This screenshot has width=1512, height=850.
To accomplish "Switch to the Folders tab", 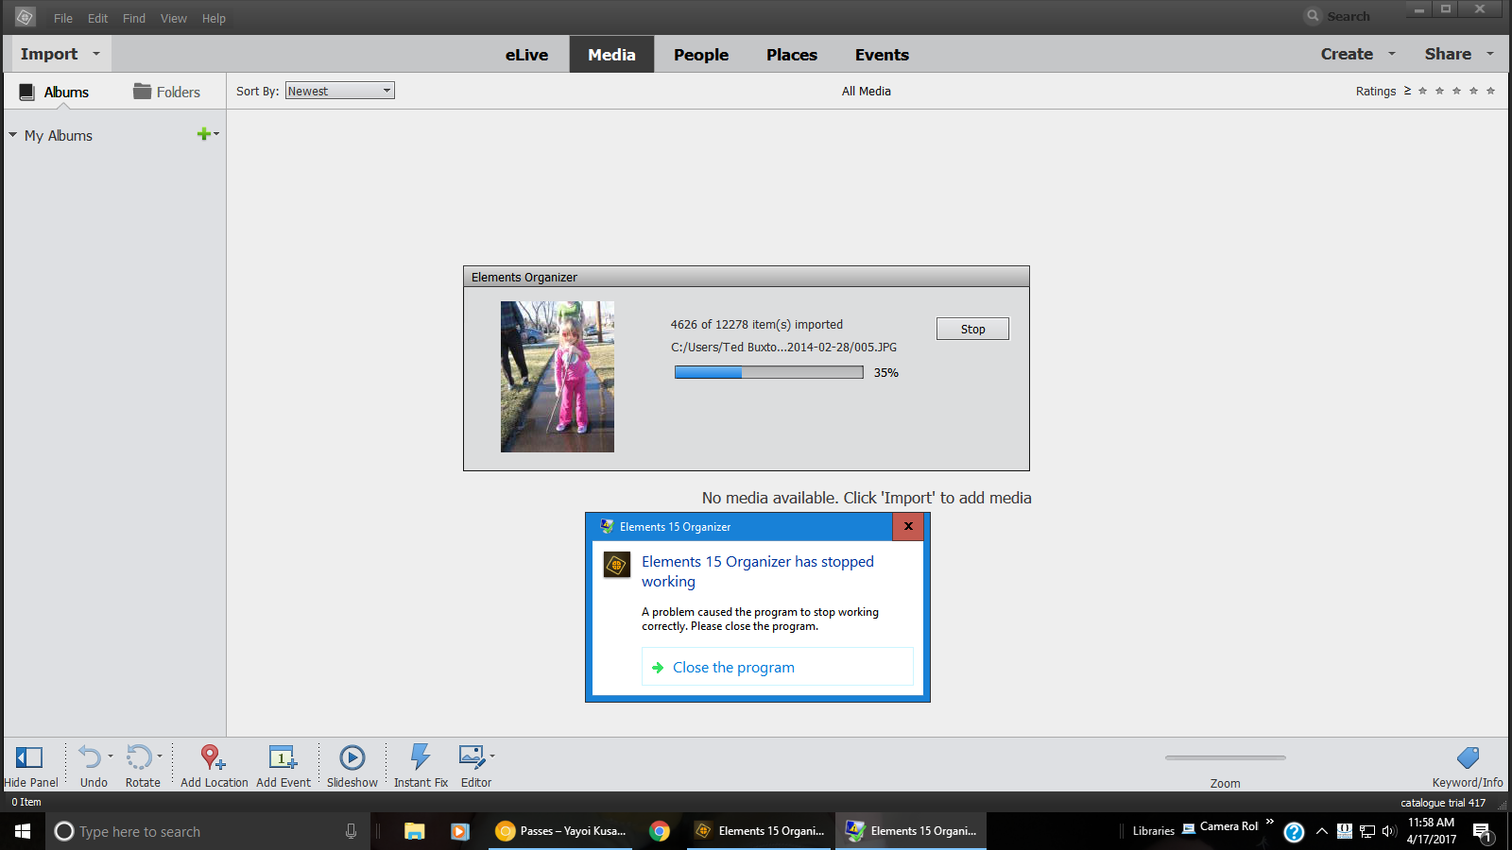I will [167, 92].
